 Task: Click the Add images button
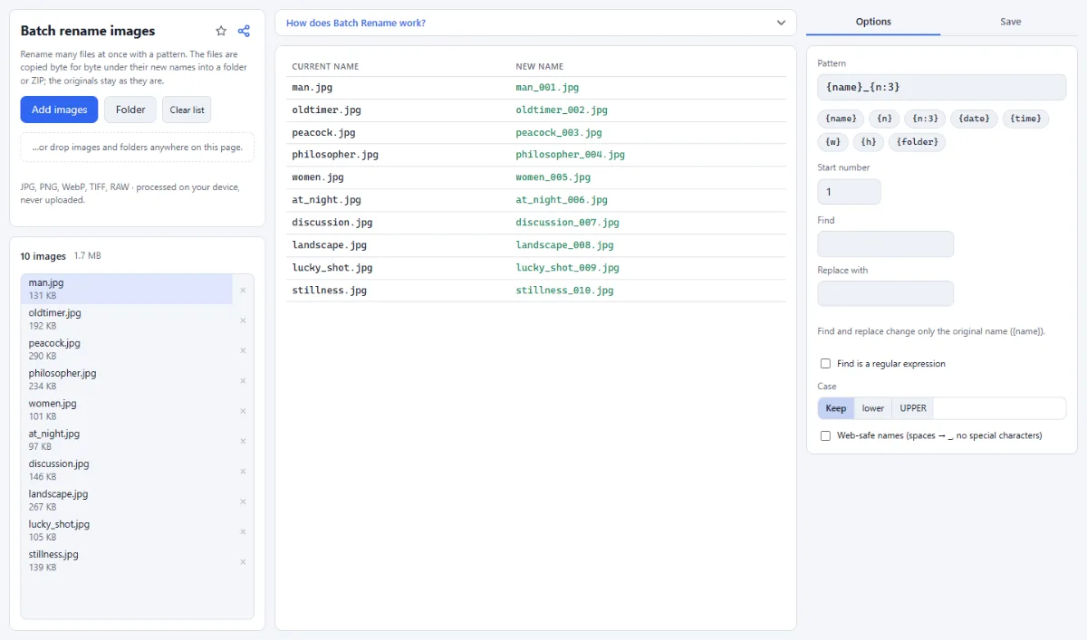point(59,110)
